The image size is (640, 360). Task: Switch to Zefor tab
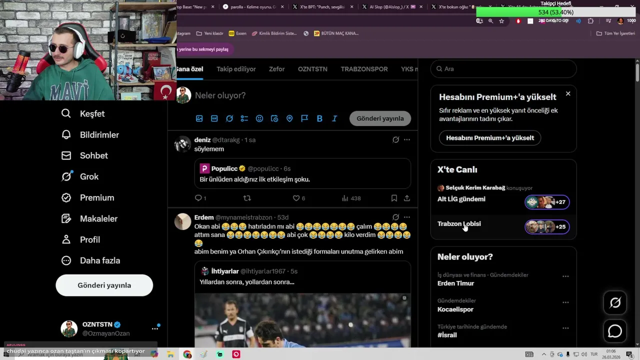(277, 69)
